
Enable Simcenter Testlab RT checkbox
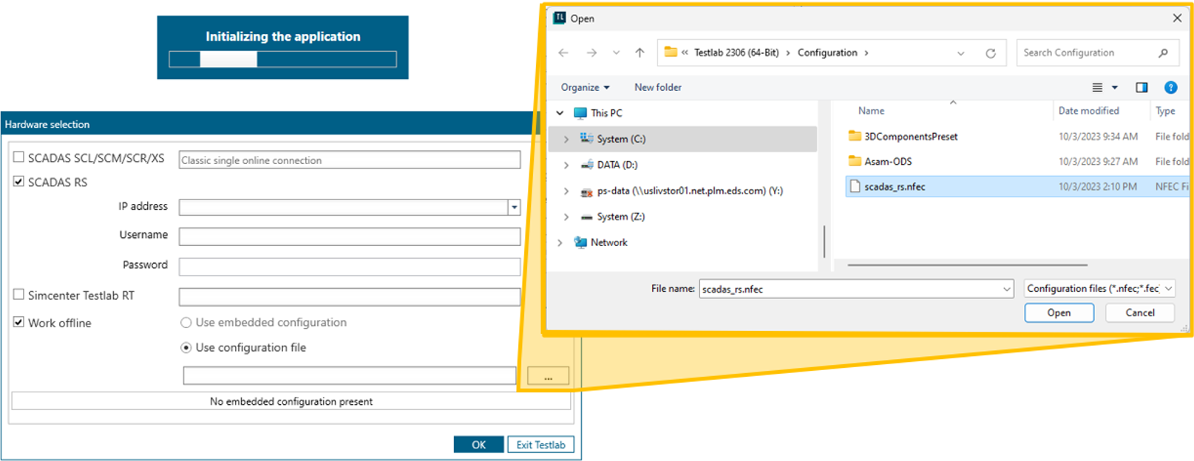pyautogui.click(x=18, y=294)
